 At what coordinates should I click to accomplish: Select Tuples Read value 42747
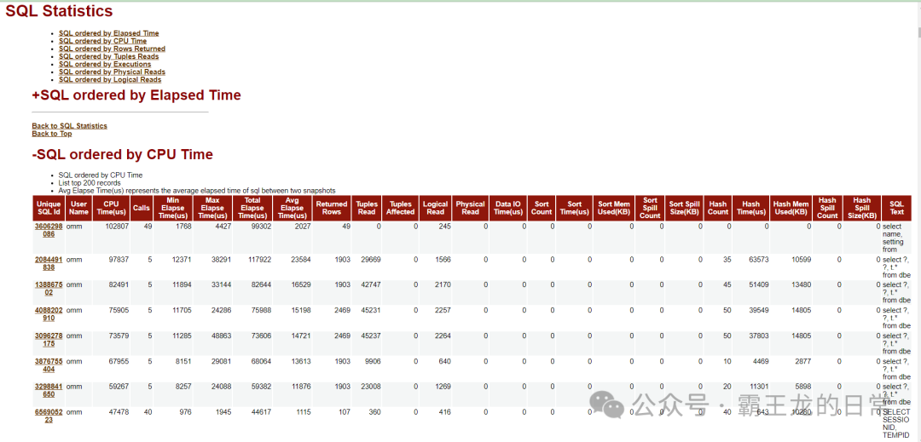(x=370, y=285)
